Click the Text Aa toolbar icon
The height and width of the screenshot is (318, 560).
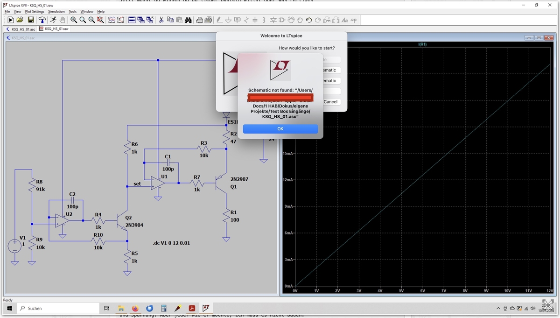pyautogui.click(x=344, y=20)
